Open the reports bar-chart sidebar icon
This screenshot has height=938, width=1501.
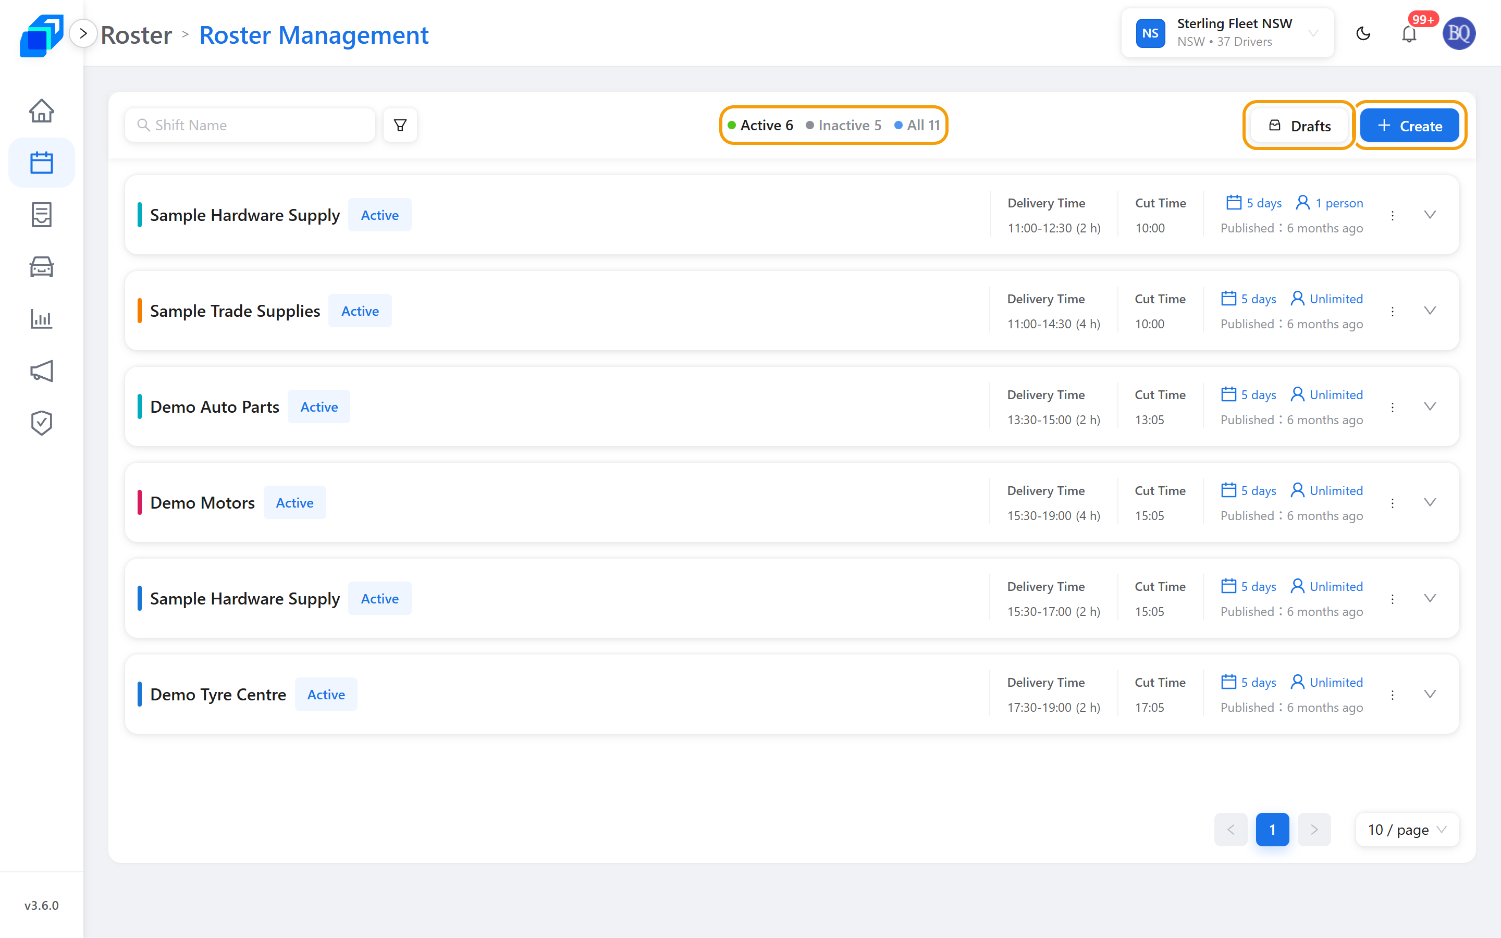click(42, 319)
